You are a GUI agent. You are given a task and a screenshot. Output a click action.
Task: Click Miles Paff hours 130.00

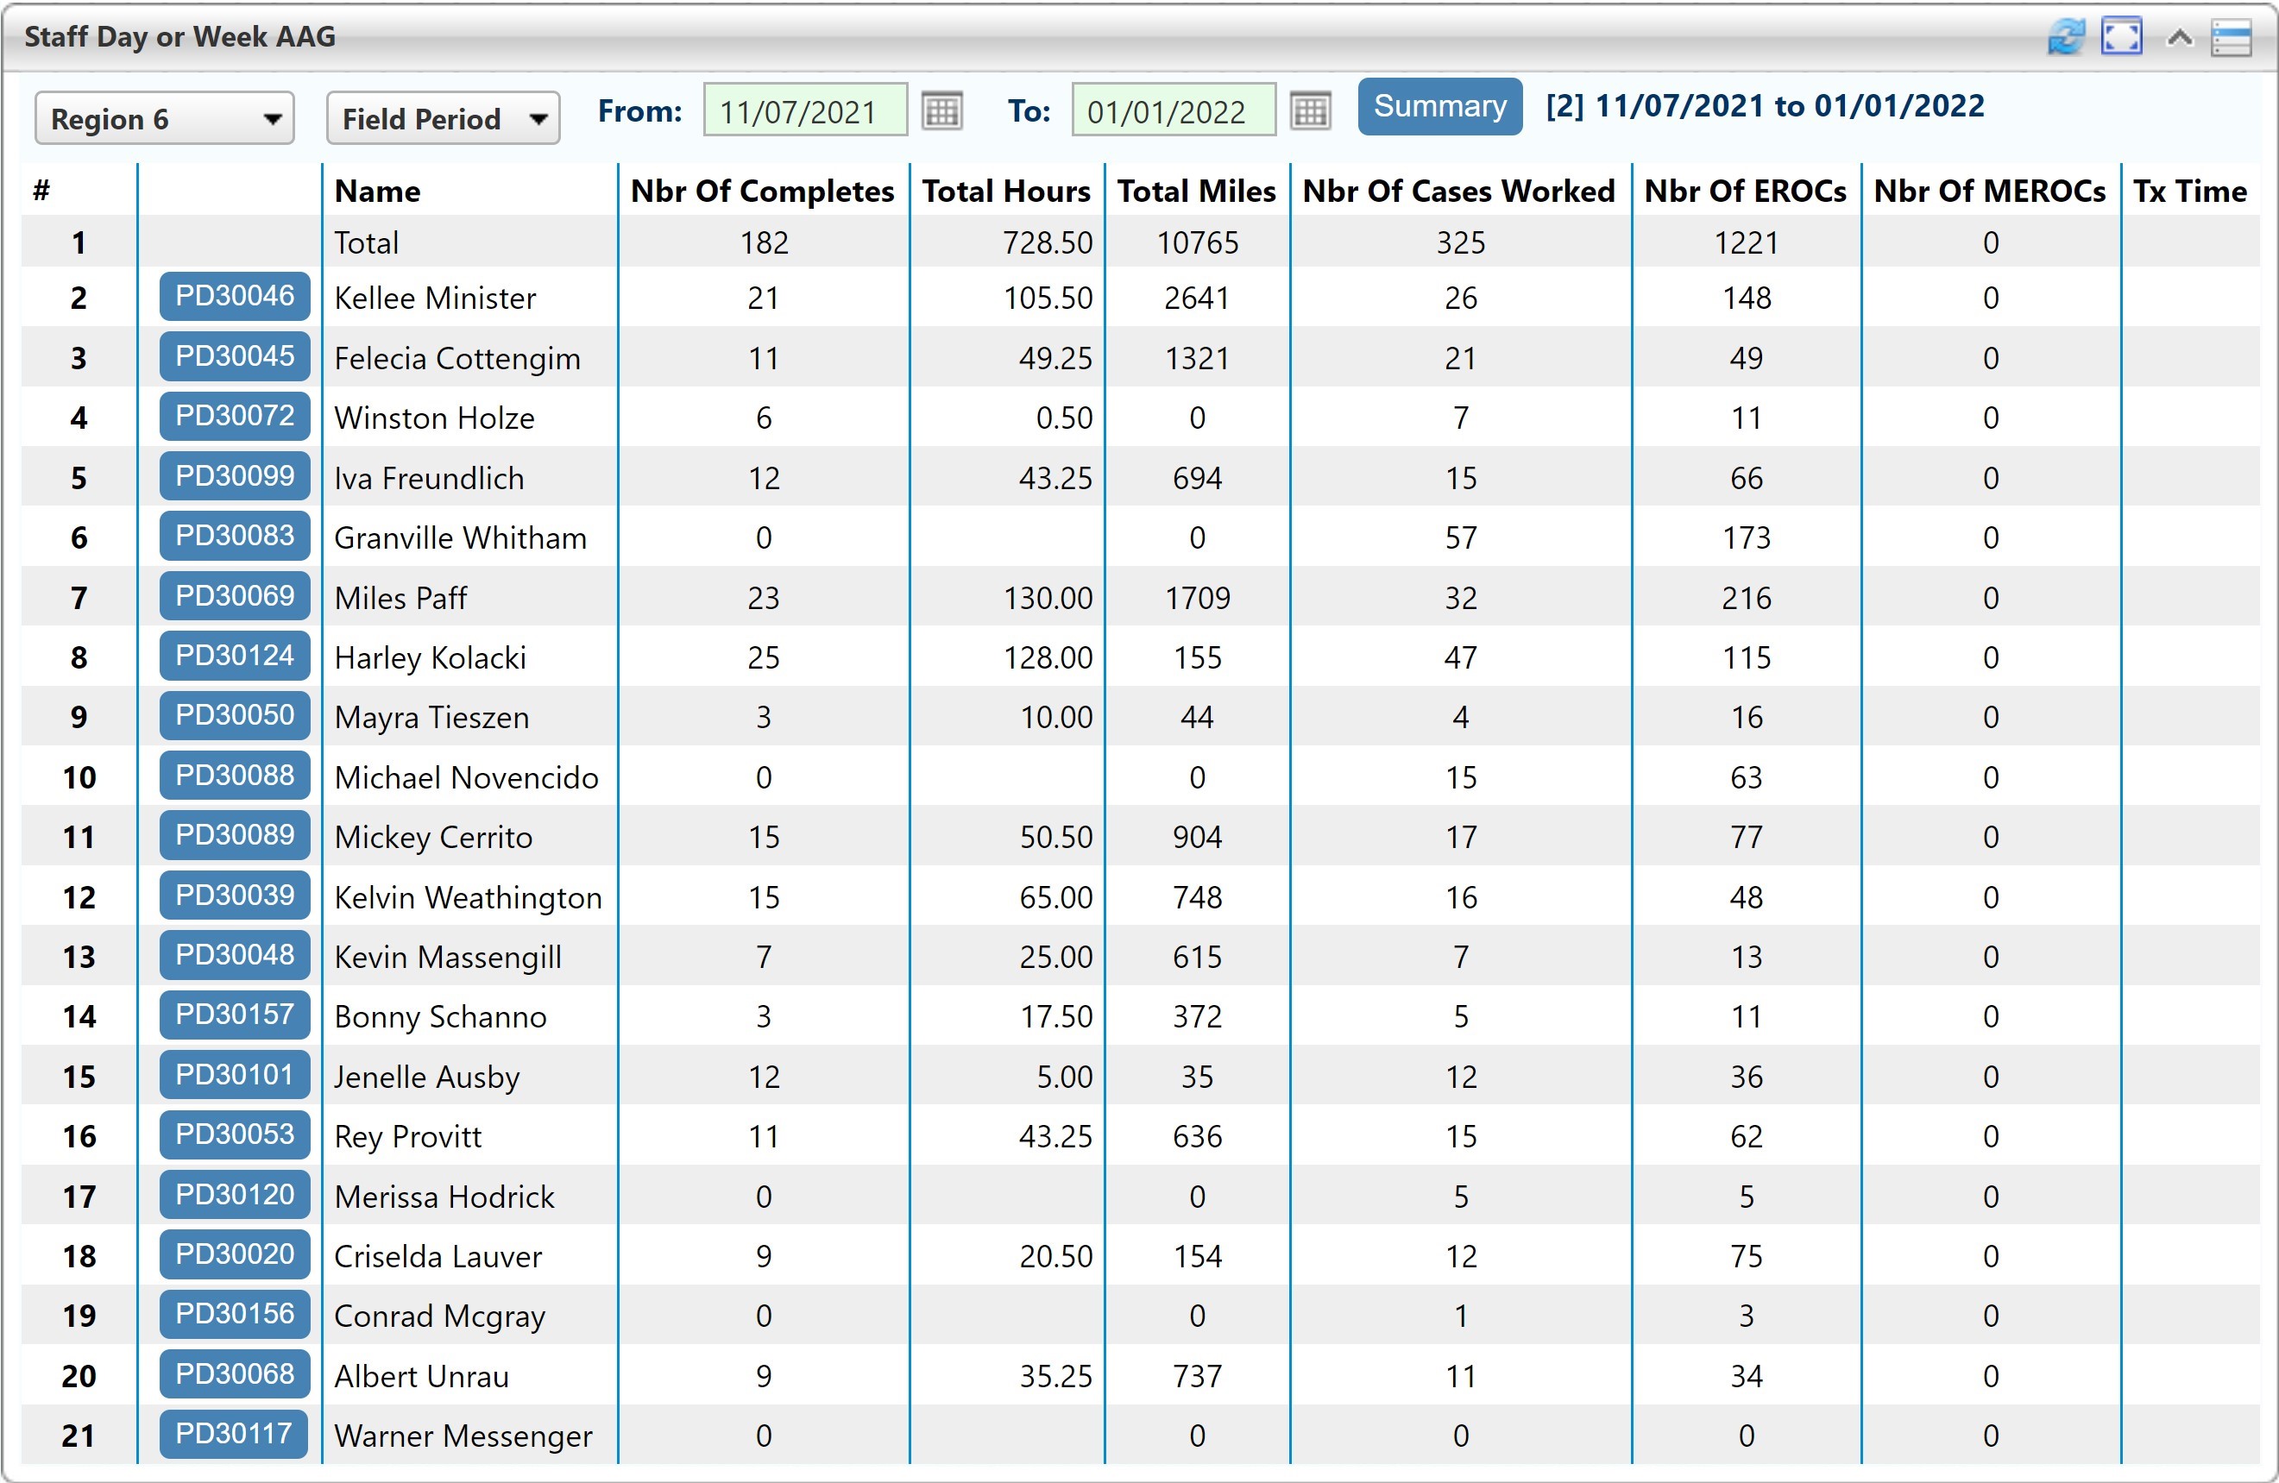1047,599
